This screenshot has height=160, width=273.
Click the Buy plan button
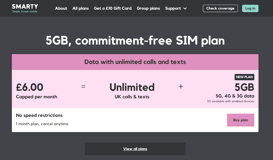[241, 120]
